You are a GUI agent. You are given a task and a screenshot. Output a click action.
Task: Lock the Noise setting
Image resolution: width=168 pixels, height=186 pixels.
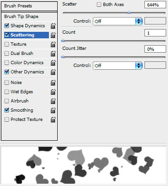pyautogui.click(x=53, y=83)
